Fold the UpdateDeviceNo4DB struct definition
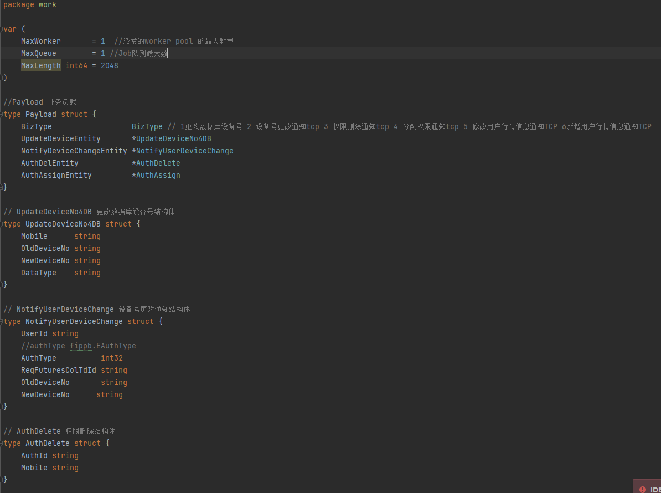 click(x=2, y=224)
